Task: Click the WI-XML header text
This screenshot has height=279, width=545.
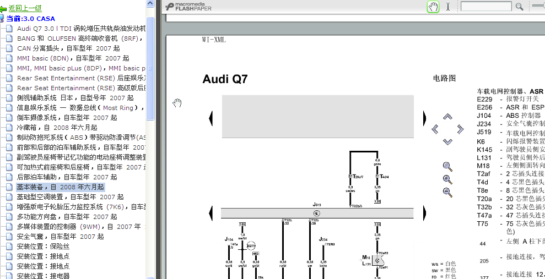Action: pyautogui.click(x=214, y=40)
